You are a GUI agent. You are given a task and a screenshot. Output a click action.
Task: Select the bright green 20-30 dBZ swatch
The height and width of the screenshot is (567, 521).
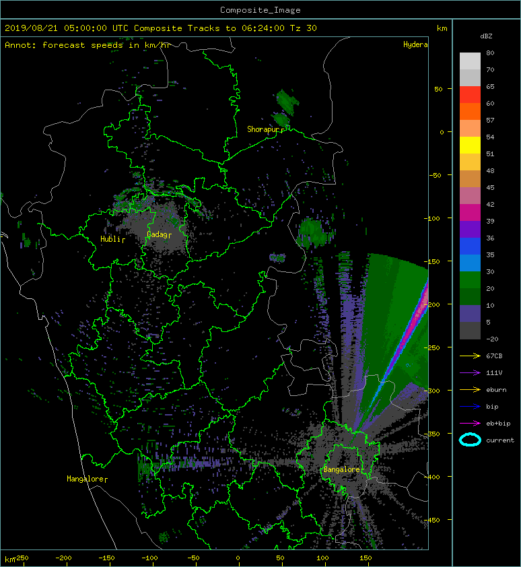[x=470, y=279]
